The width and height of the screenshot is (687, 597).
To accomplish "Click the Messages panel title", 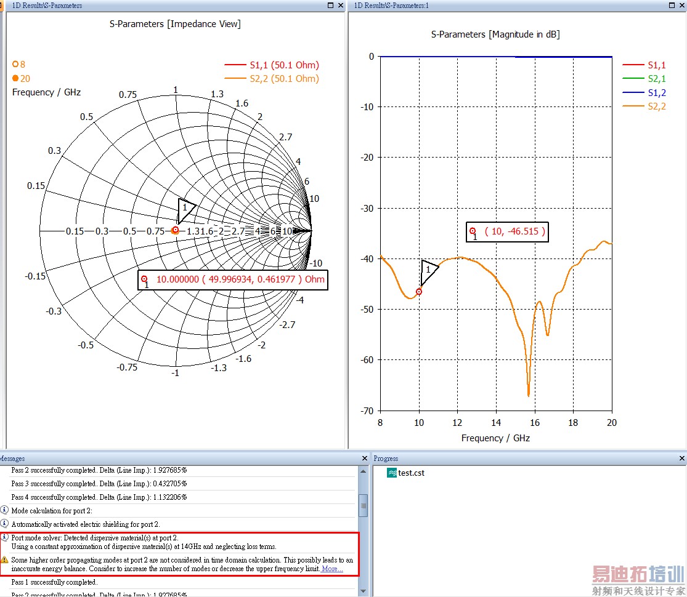I will pyautogui.click(x=12, y=459).
